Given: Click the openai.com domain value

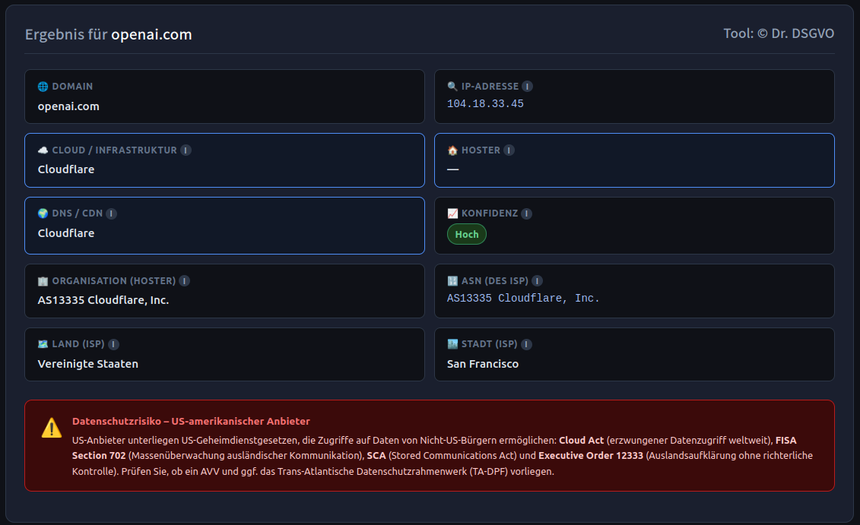Looking at the screenshot, I should pos(68,106).
